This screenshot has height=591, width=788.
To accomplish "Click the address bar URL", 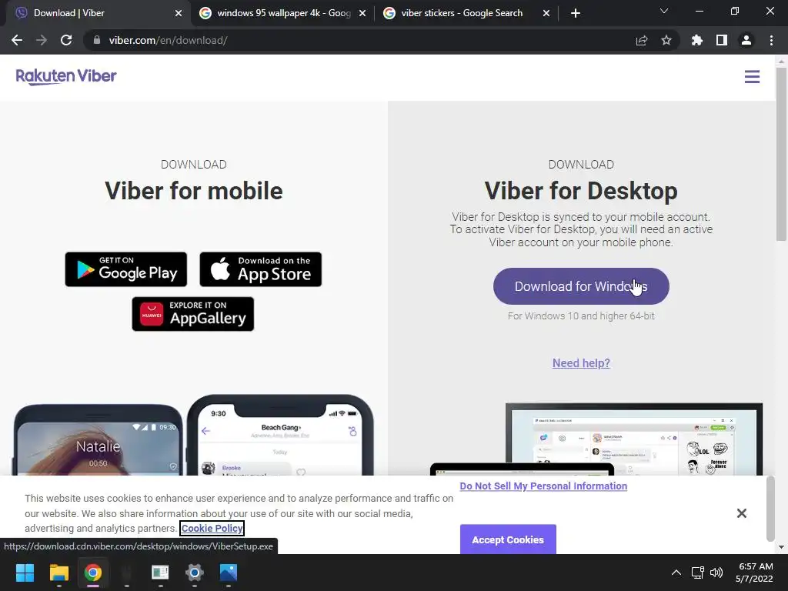I will click(x=168, y=40).
